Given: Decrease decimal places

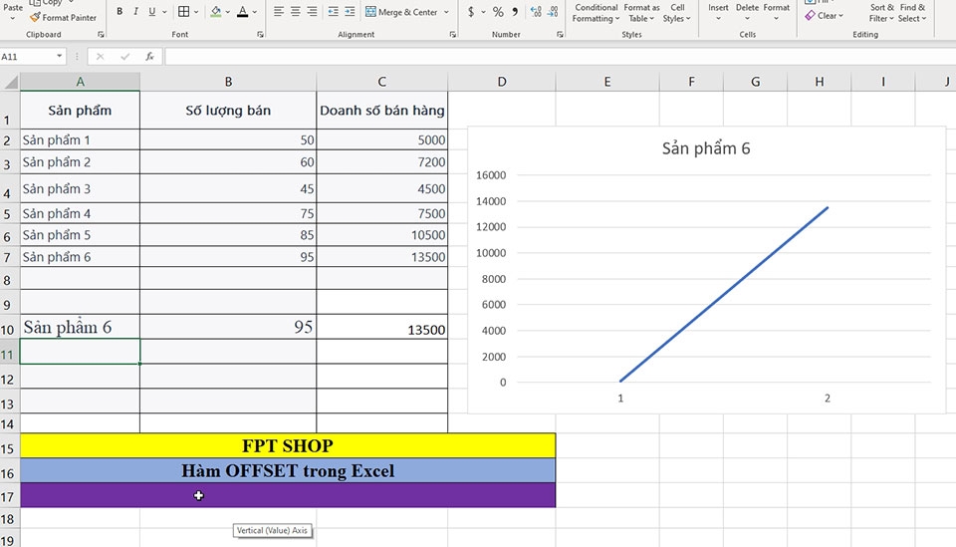Looking at the screenshot, I should (553, 12).
